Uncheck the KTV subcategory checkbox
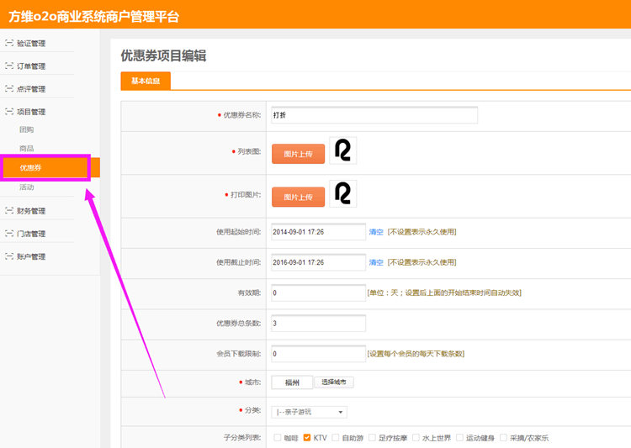Screen dimensions: 631x448 pyautogui.click(x=308, y=438)
